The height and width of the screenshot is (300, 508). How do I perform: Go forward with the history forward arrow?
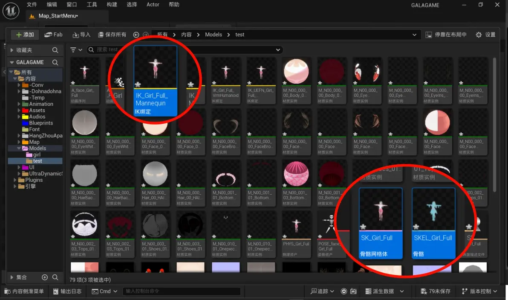(145, 35)
